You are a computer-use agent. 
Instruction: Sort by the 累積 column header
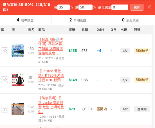(x=85, y=30)
